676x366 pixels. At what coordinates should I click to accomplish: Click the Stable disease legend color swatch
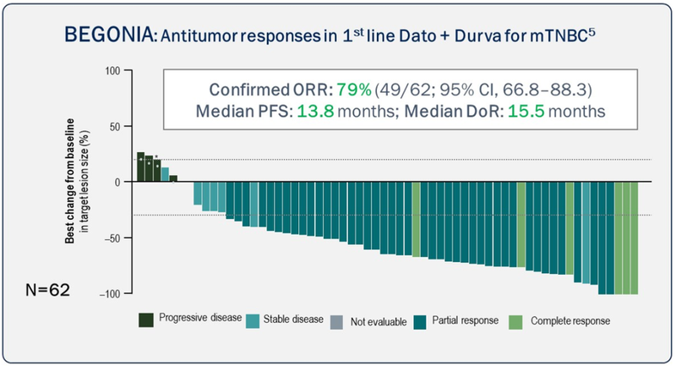point(253,320)
